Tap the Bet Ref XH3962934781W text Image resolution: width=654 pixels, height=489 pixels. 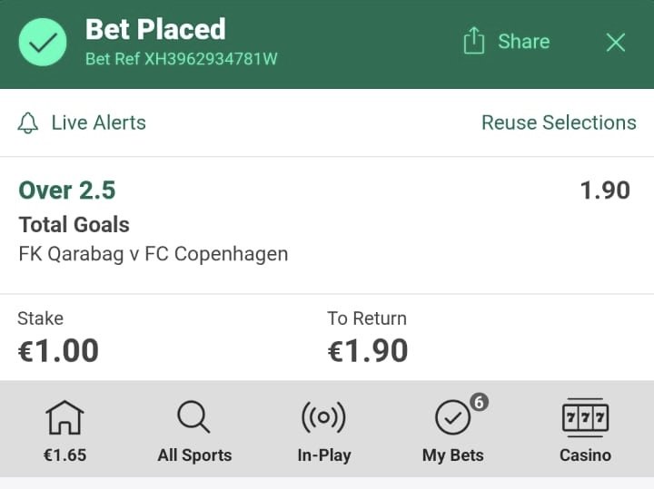coord(181,60)
